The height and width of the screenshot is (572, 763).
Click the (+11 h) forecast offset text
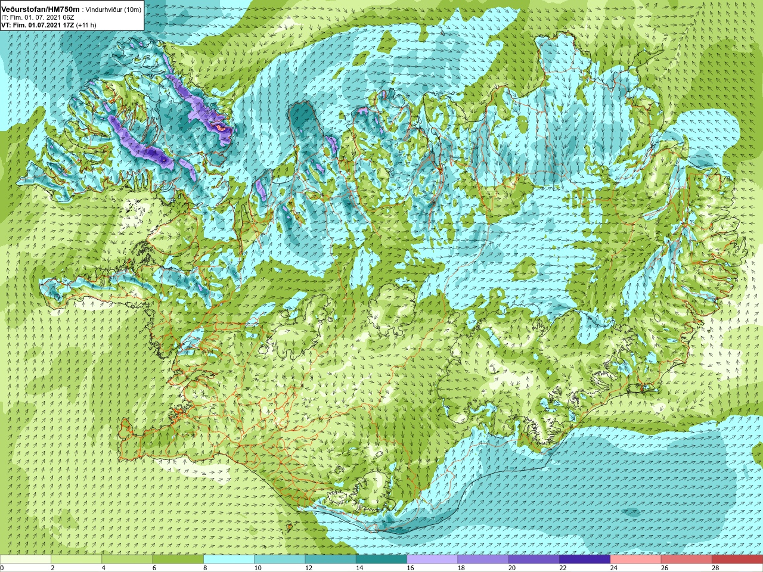pos(86,25)
